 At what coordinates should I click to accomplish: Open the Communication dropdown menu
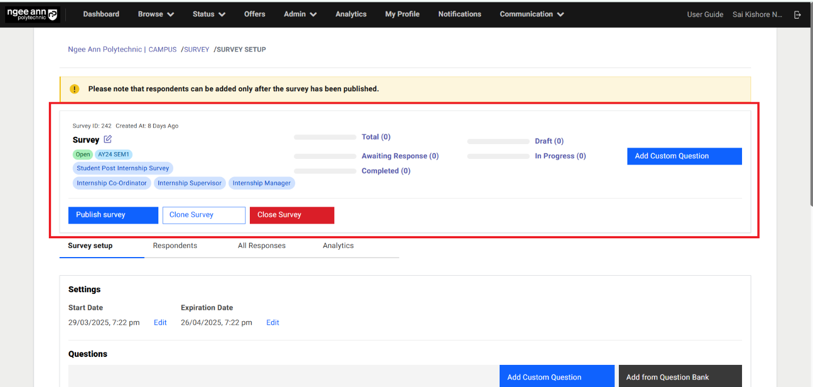531,14
